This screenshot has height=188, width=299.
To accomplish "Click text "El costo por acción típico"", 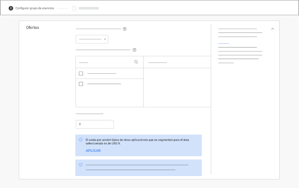I will (102, 140).
